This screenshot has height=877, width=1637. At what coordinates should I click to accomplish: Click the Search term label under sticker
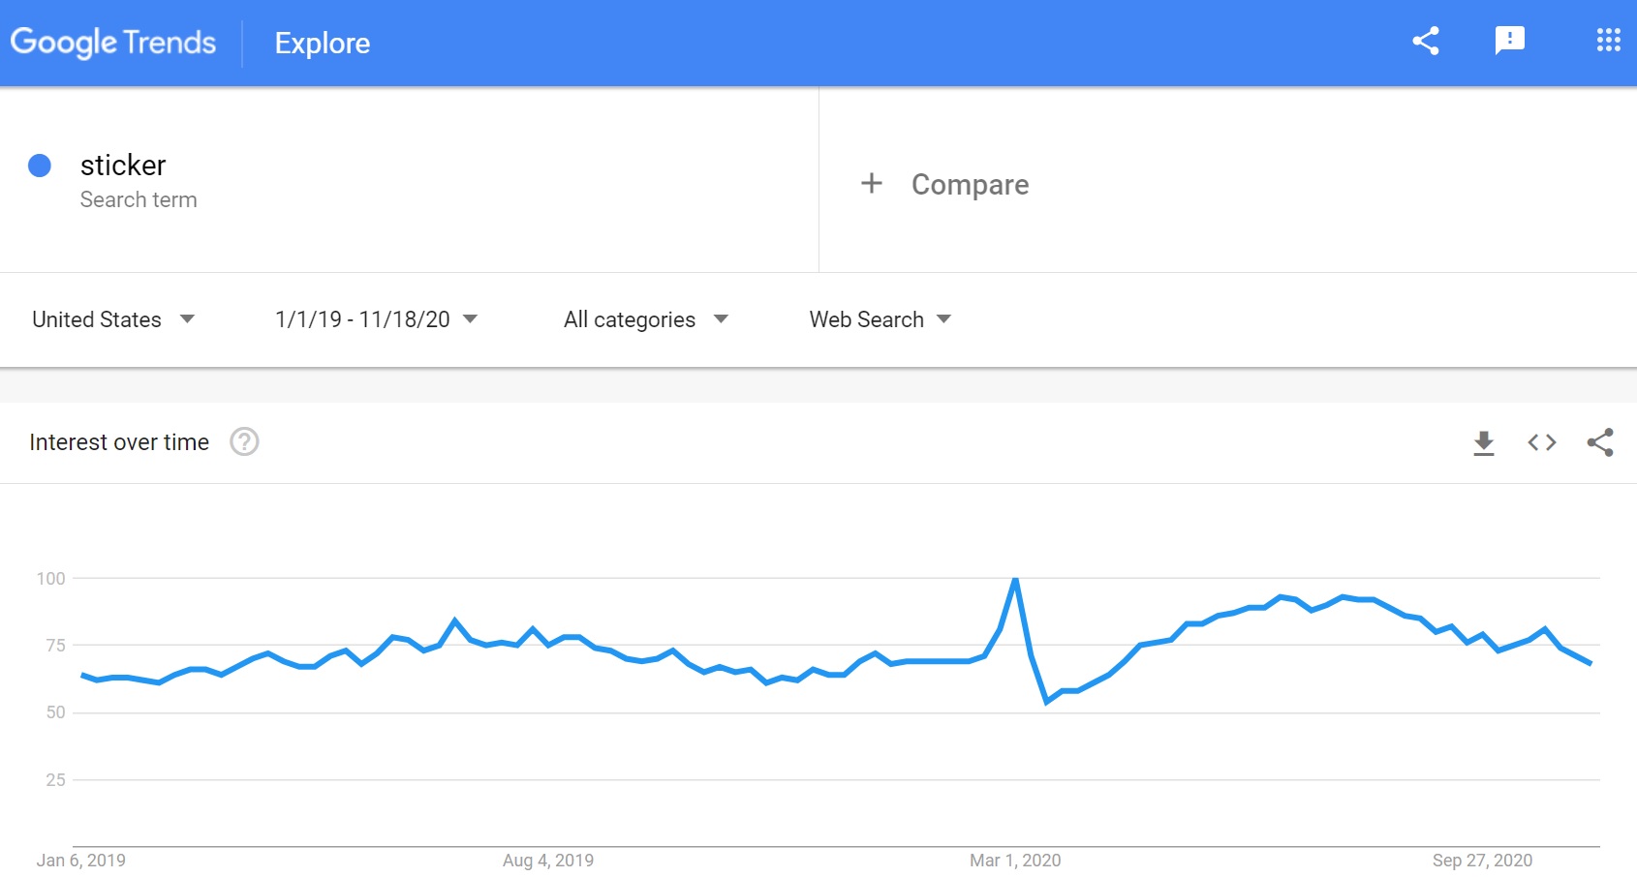pos(139,200)
